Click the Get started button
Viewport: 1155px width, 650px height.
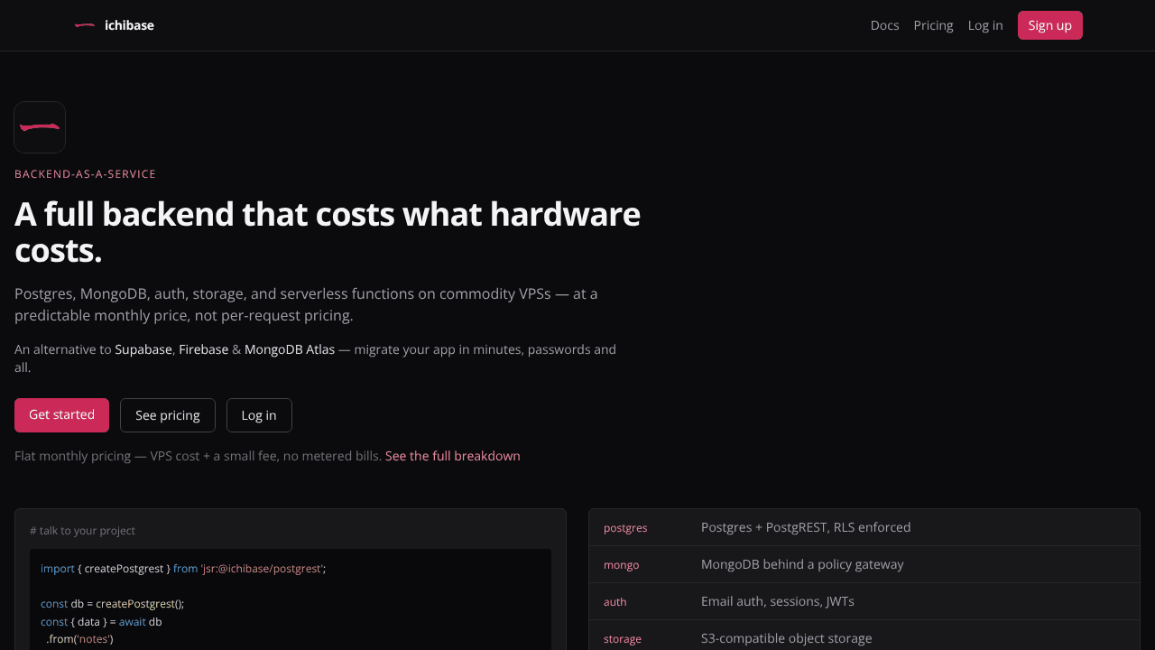pyautogui.click(x=61, y=415)
